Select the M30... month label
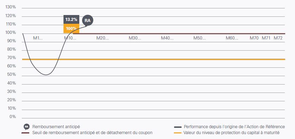295x139 pixels. [135, 38]
